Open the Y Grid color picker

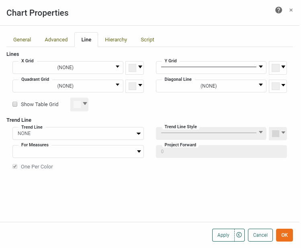(278, 68)
